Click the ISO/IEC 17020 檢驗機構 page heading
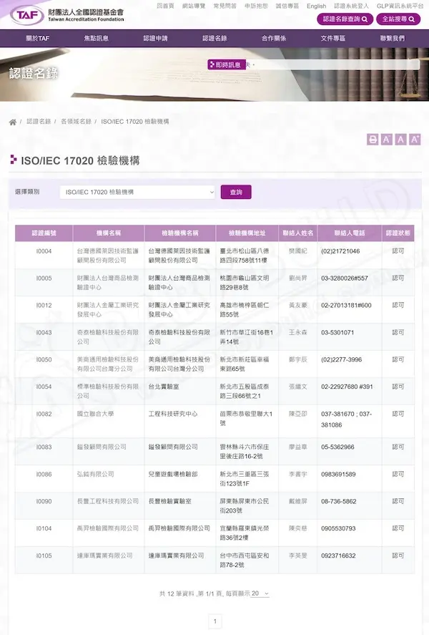Viewport: 429px width, 635px height. (x=80, y=161)
